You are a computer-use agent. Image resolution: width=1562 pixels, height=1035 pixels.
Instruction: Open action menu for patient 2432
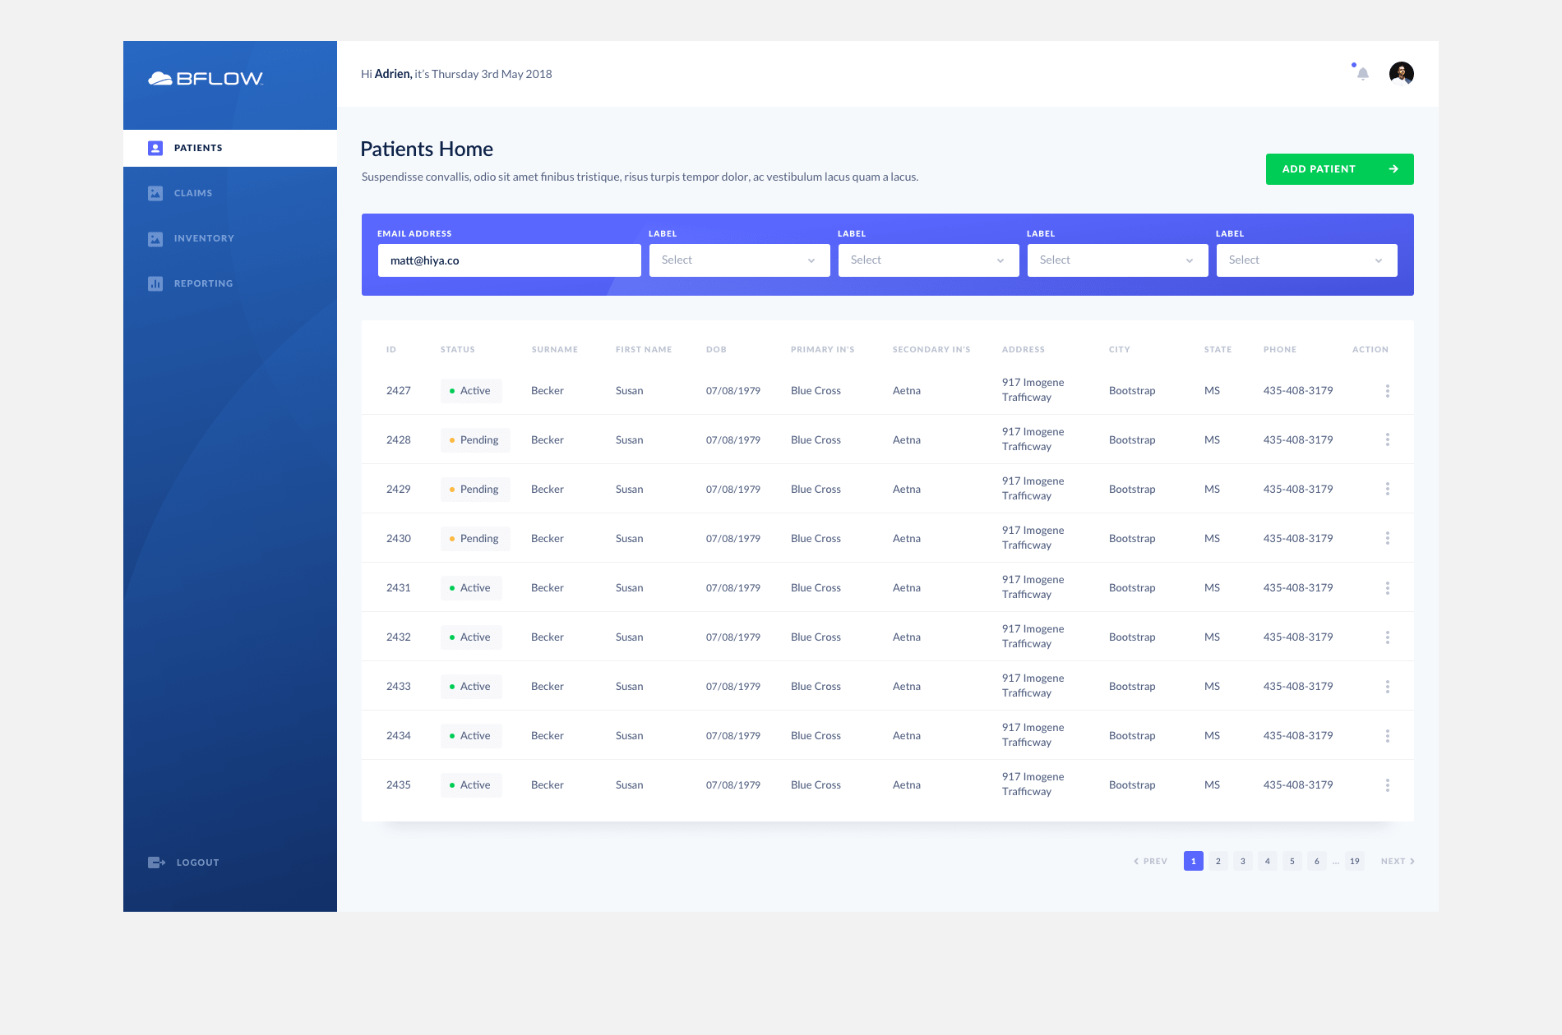click(1388, 637)
